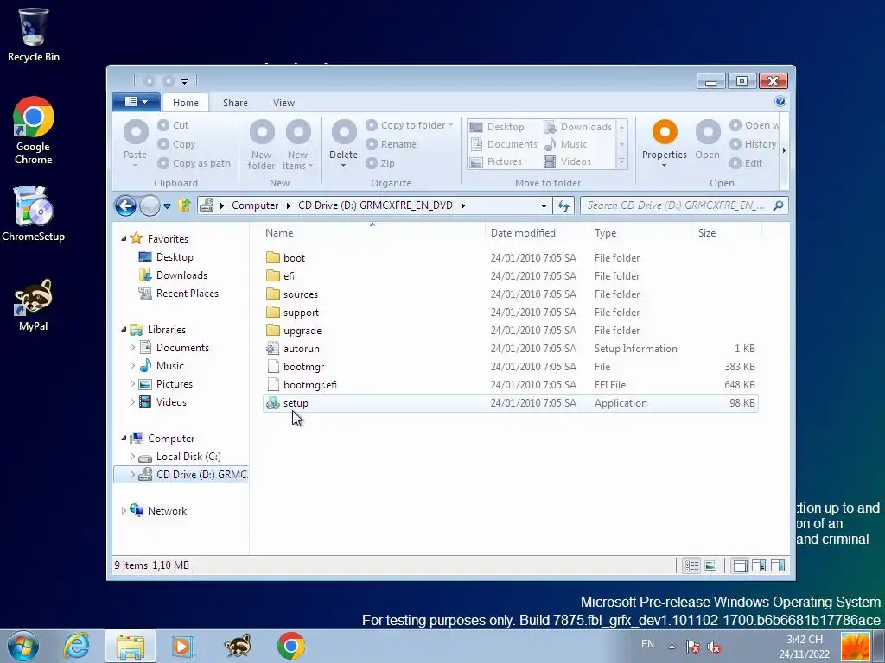This screenshot has width=885, height=663.
Task: Sort by the Type column header
Action: click(x=605, y=233)
